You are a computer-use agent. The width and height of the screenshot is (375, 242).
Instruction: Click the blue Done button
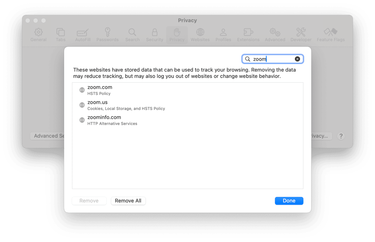coord(289,201)
